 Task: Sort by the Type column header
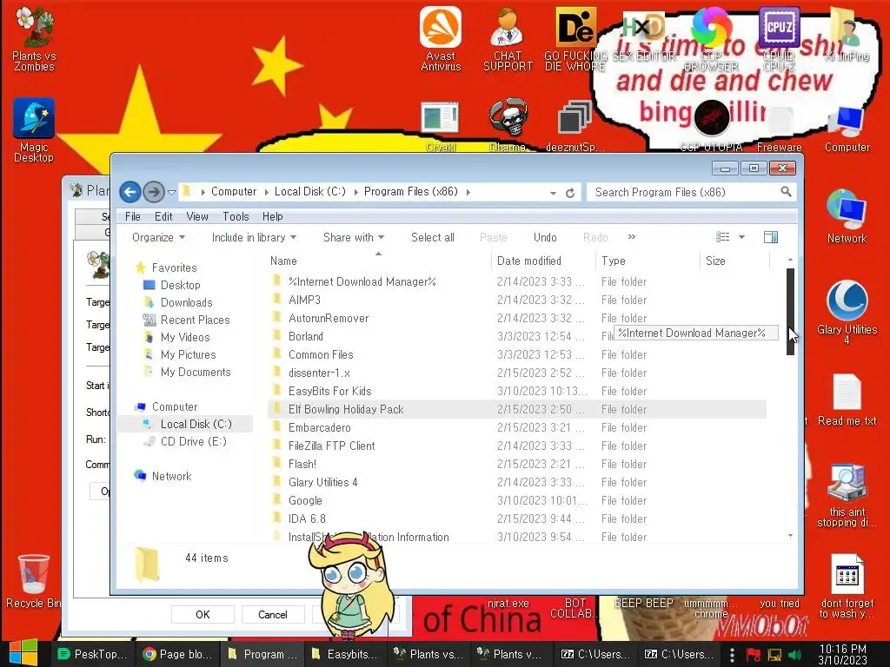click(x=648, y=261)
